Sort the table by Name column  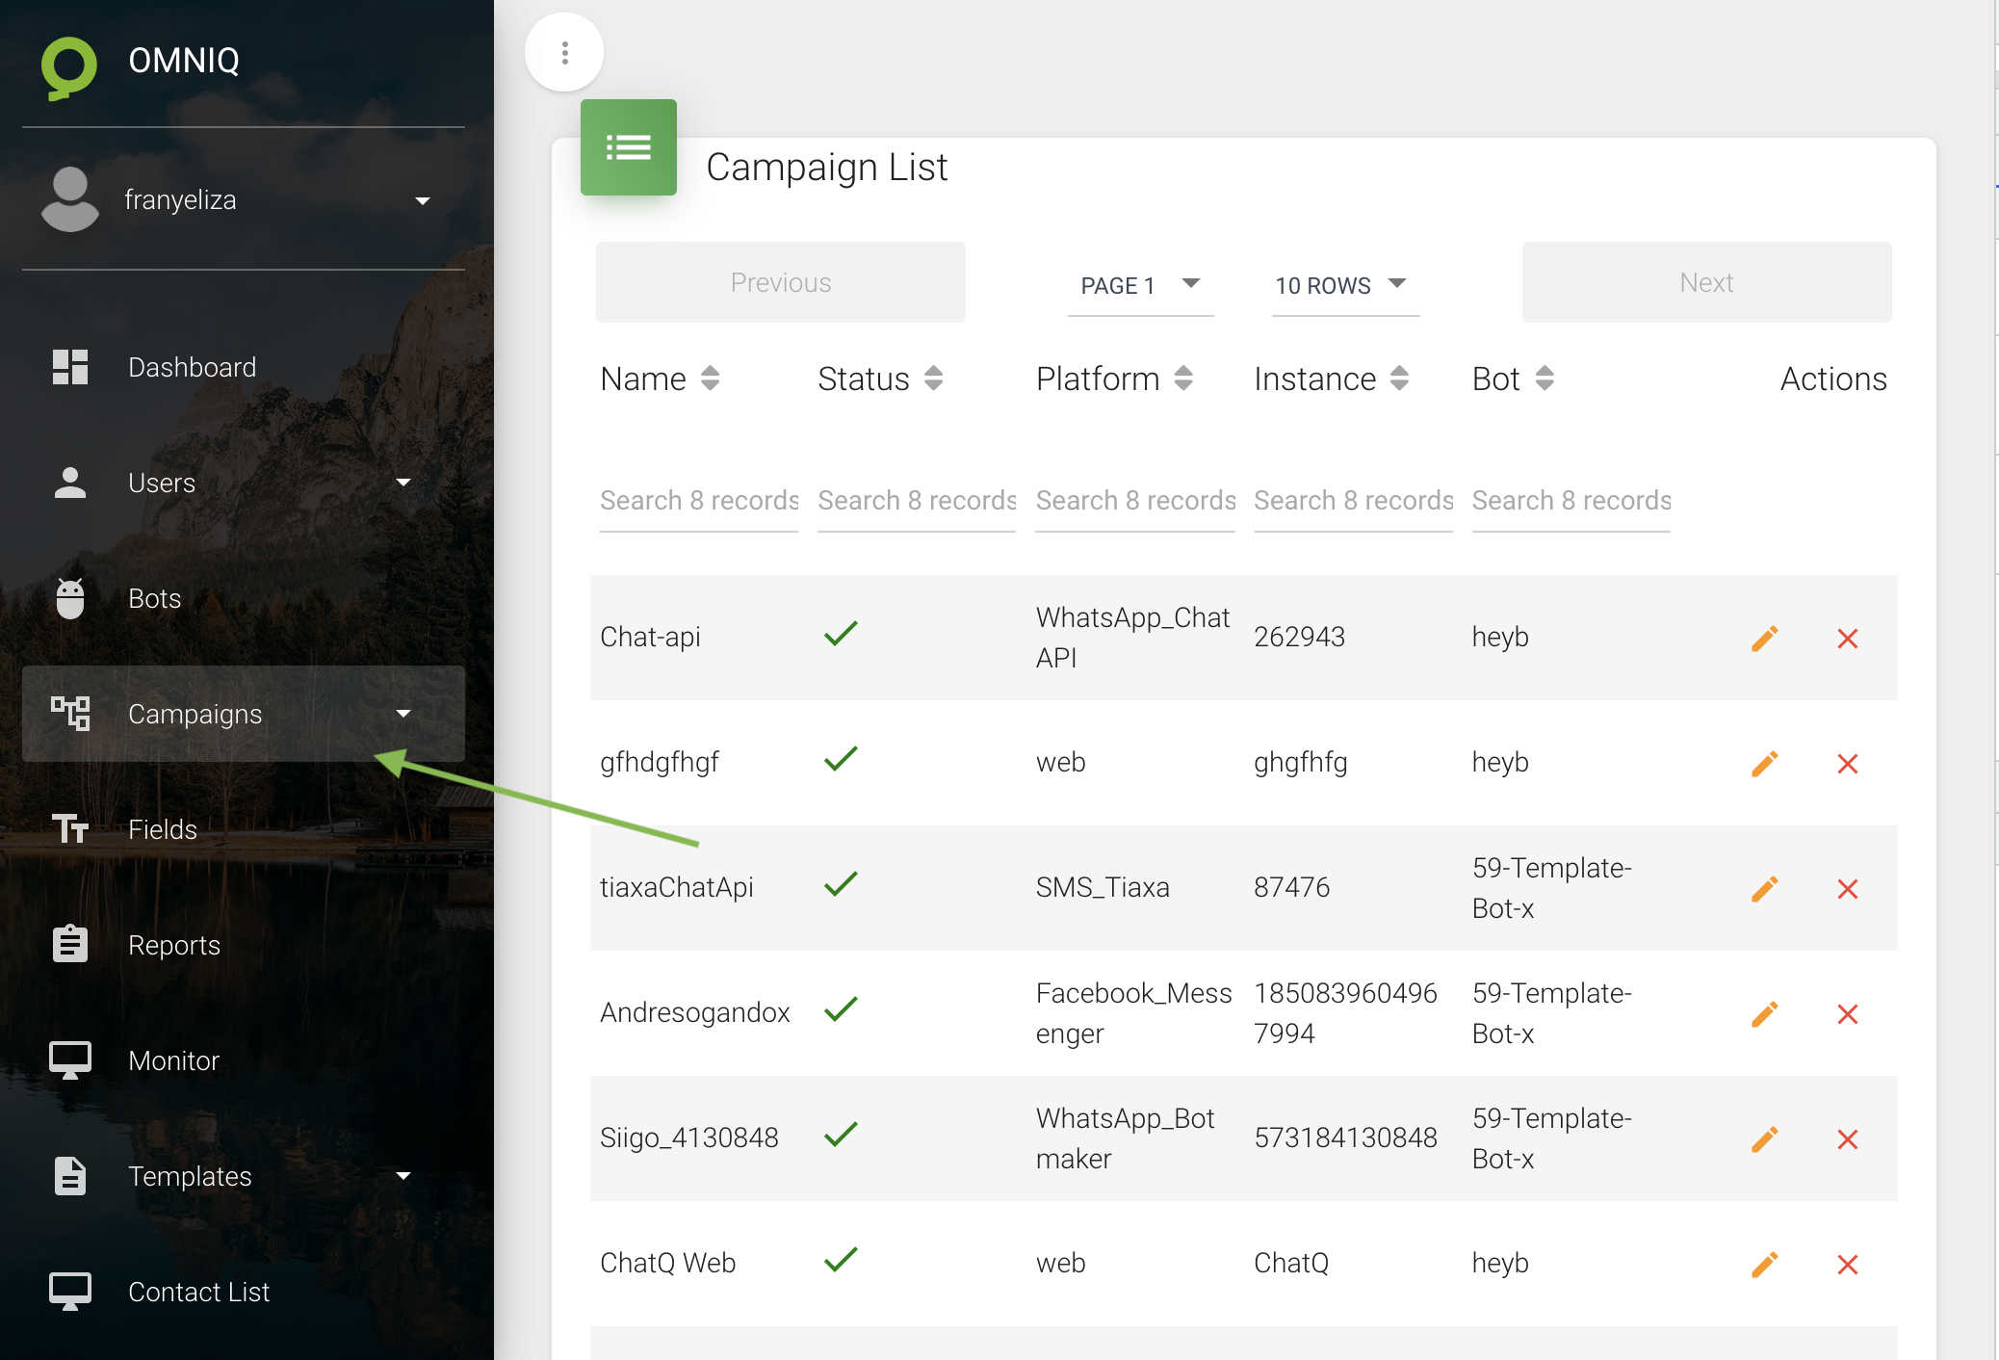(660, 379)
